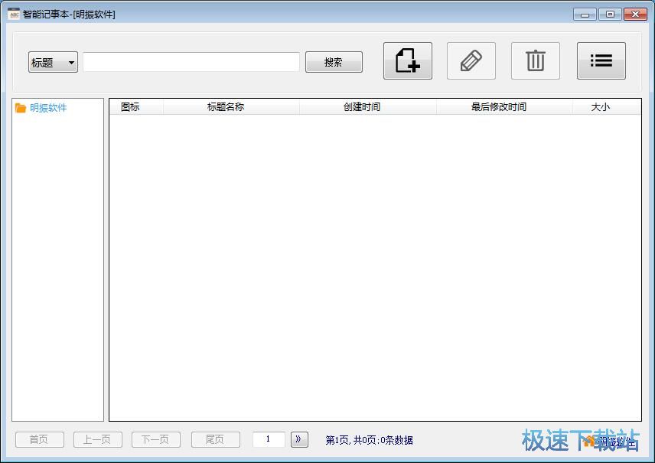This screenshot has height=463, width=655.
Task: Click the app icon in the title bar
Action: (x=13, y=14)
